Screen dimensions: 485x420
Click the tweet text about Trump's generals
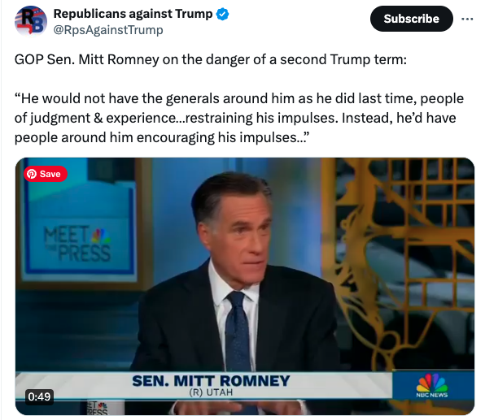238,118
